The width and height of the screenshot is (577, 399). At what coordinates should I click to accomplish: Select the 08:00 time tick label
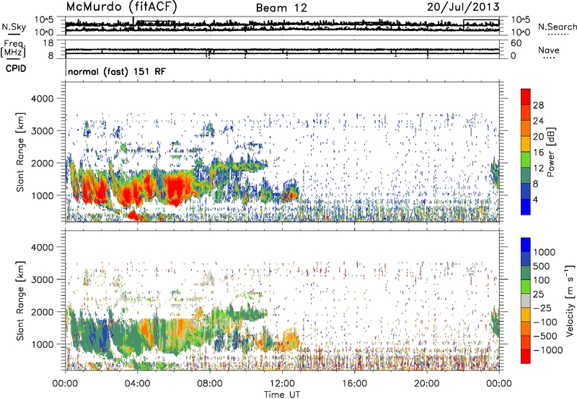pos(209,384)
